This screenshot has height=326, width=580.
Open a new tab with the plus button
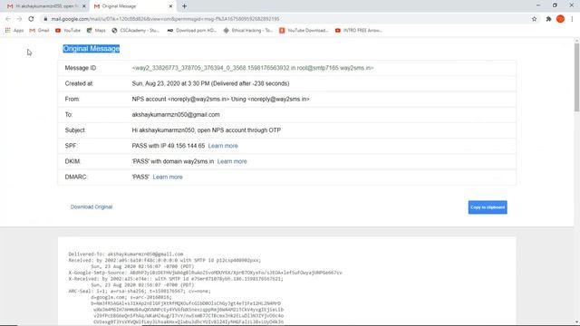click(184, 6)
